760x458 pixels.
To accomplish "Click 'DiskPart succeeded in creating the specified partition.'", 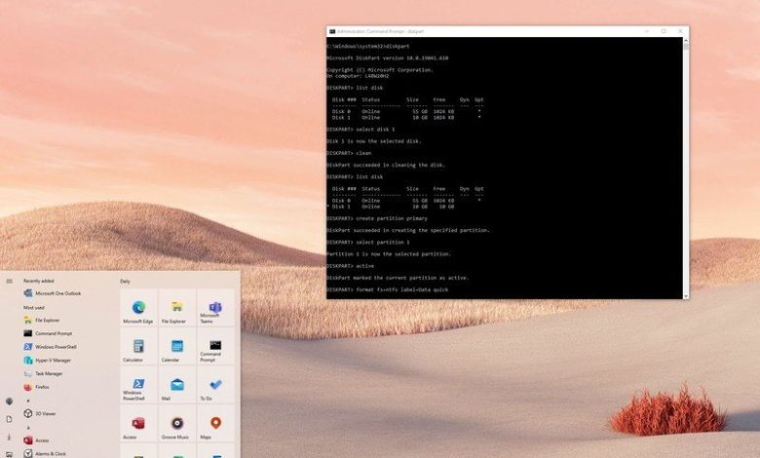I will (x=408, y=231).
